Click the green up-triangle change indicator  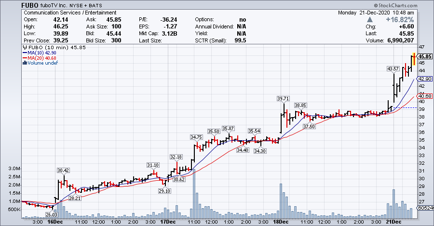point(370,20)
